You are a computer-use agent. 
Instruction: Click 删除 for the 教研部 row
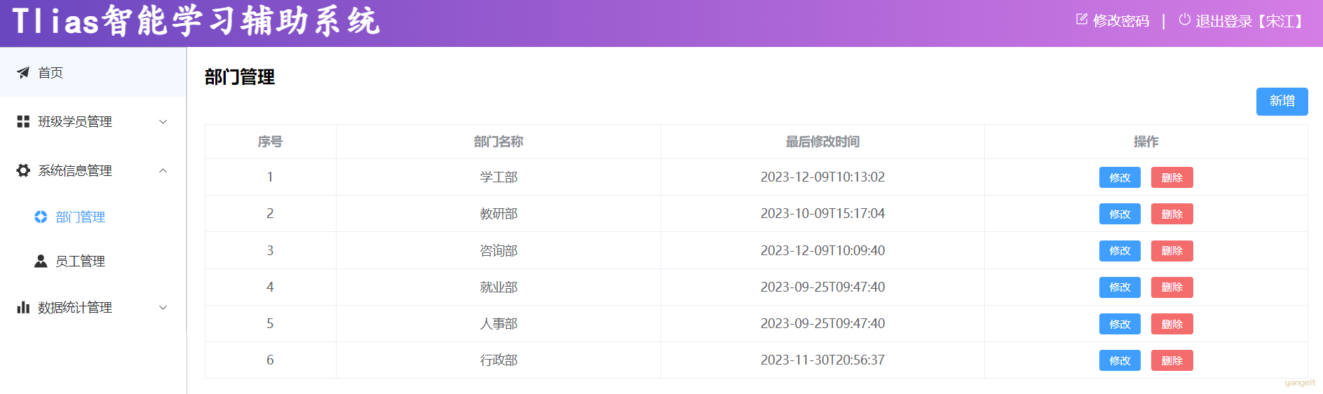click(x=1172, y=214)
